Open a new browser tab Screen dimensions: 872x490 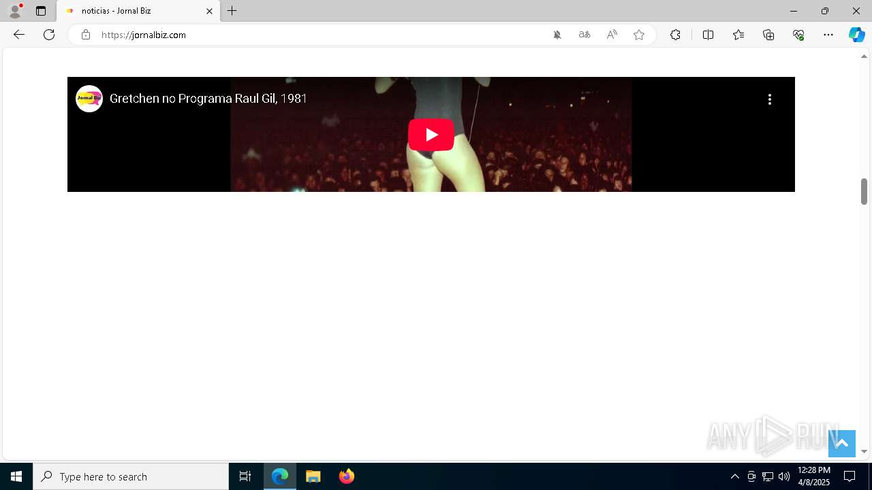pos(232,11)
